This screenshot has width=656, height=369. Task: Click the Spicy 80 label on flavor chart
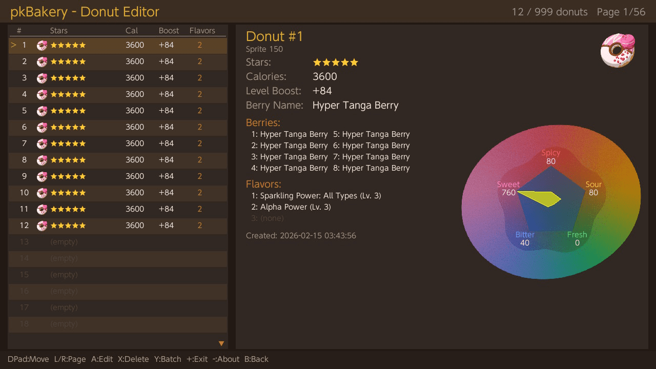(x=551, y=157)
